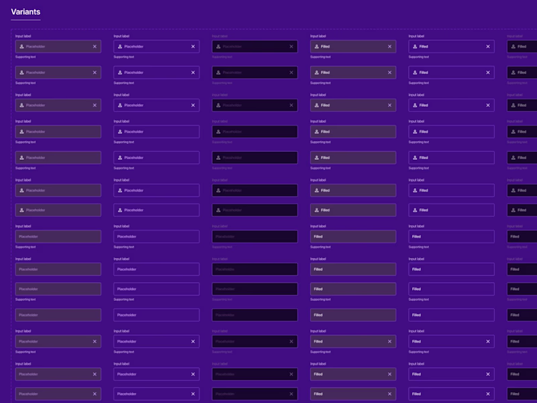Click the topmost Input label in first column
537x403 pixels.
[23, 36]
